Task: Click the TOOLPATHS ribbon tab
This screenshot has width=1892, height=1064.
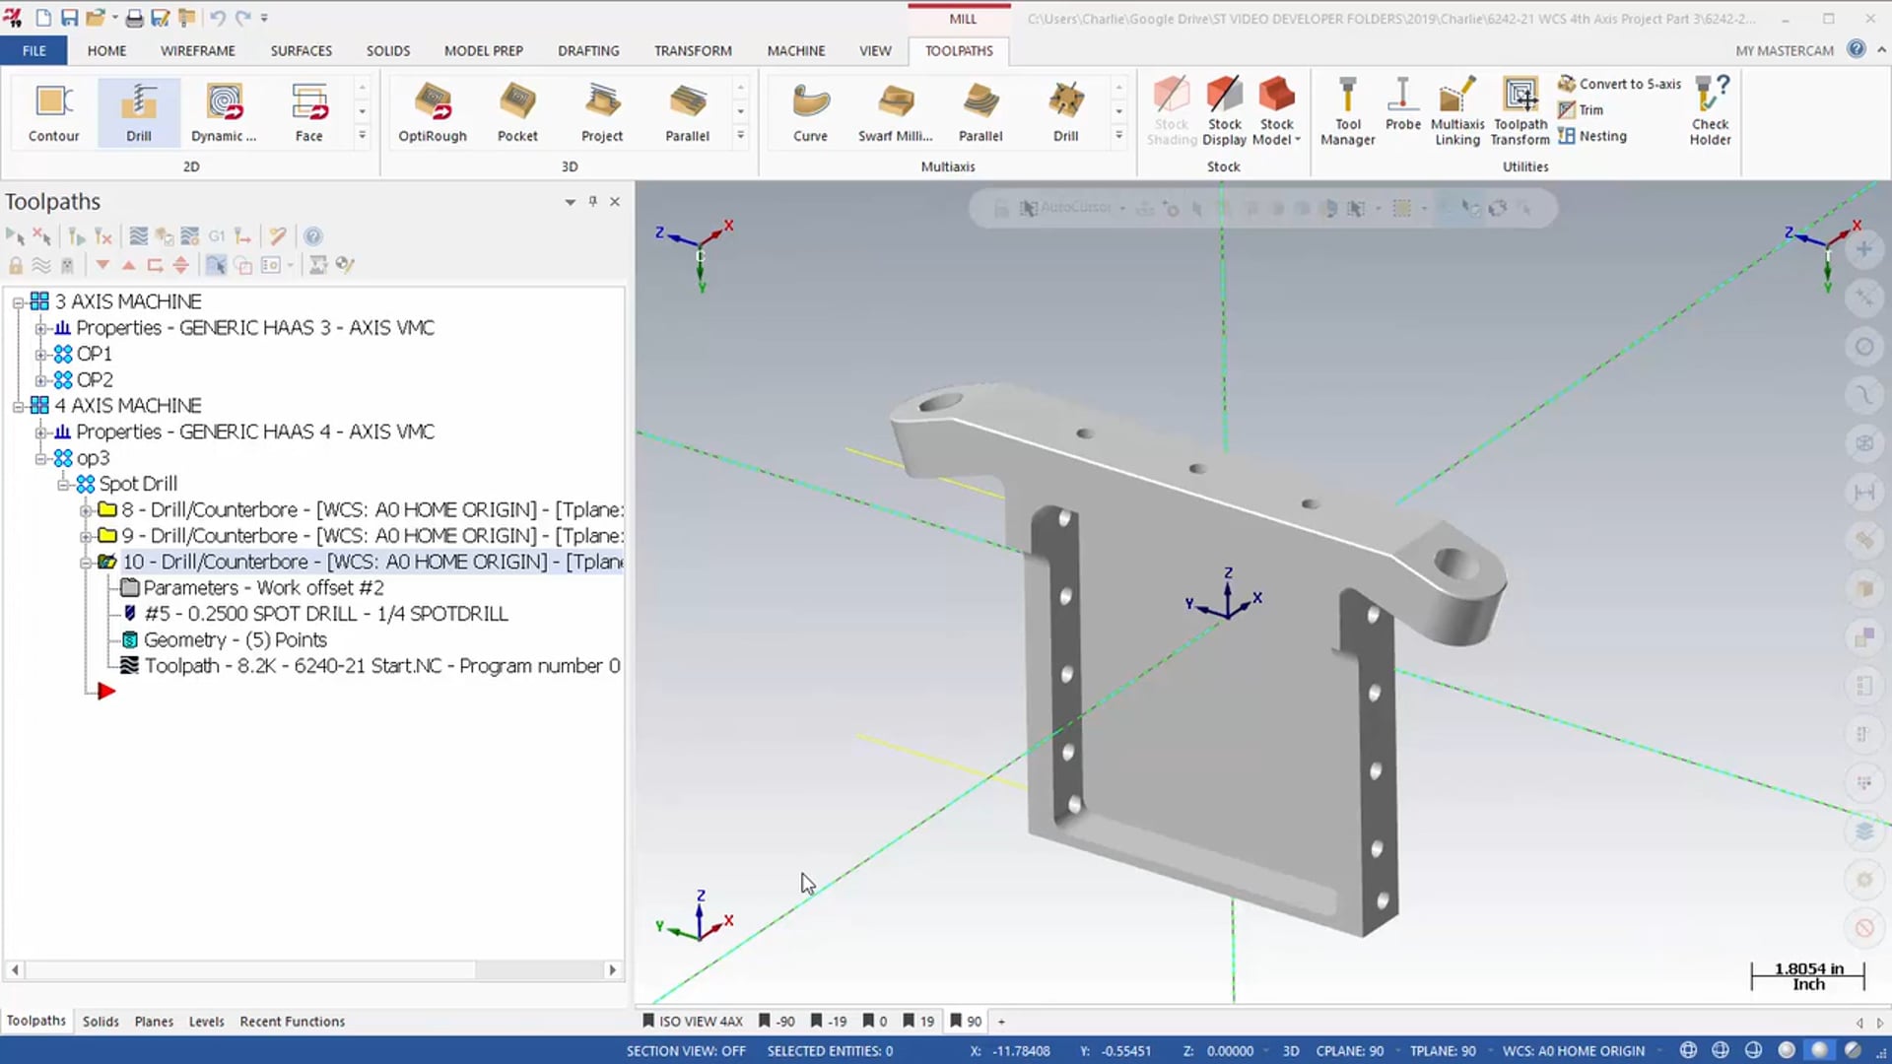Action: [959, 49]
